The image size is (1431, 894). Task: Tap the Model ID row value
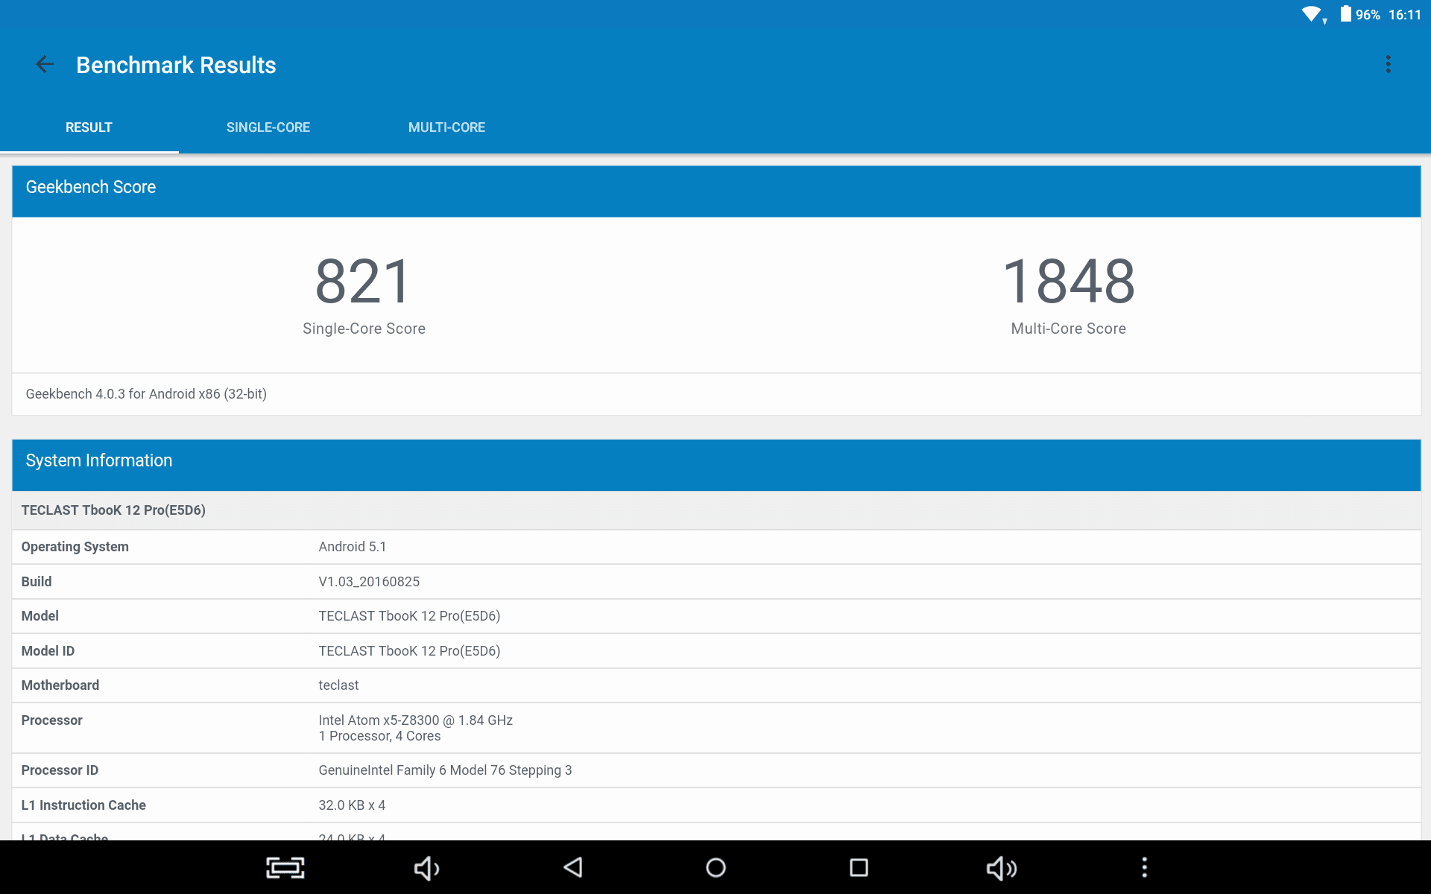(409, 651)
